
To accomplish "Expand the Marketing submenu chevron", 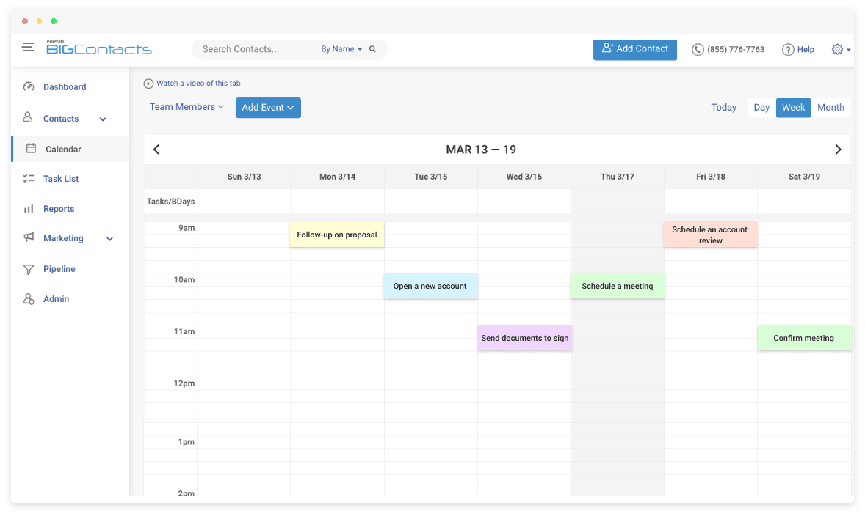I will point(109,238).
